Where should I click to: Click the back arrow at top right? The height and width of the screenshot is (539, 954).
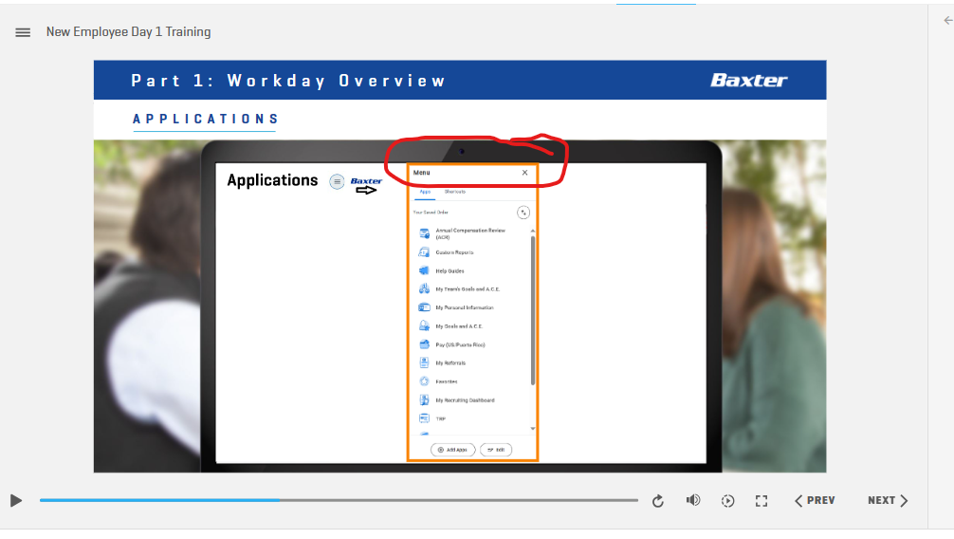click(948, 20)
